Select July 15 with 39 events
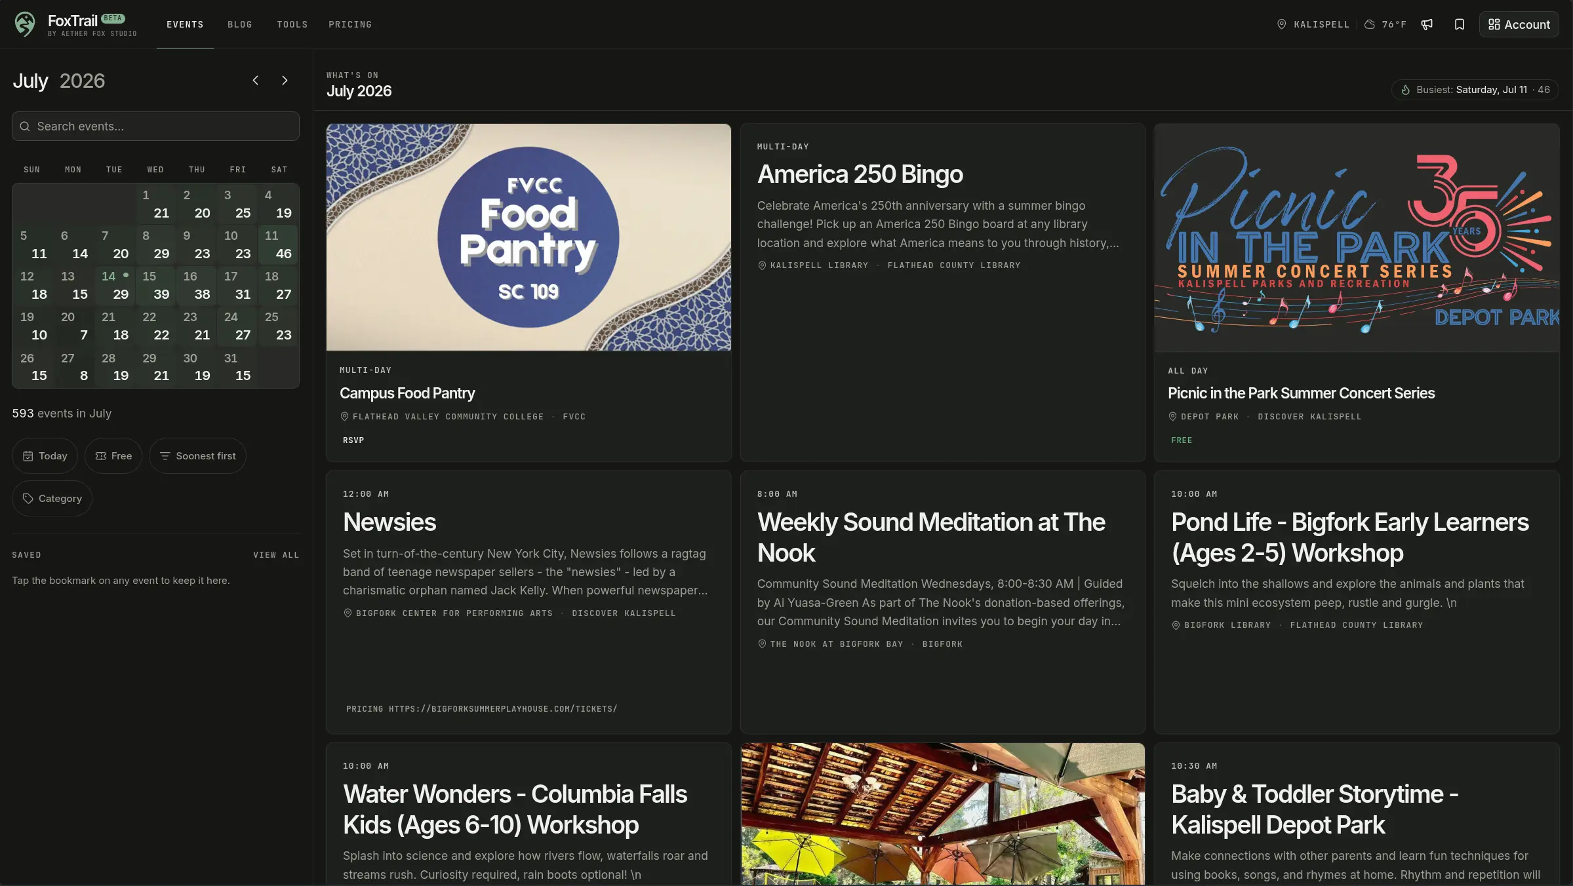The image size is (1573, 886). point(155,285)
